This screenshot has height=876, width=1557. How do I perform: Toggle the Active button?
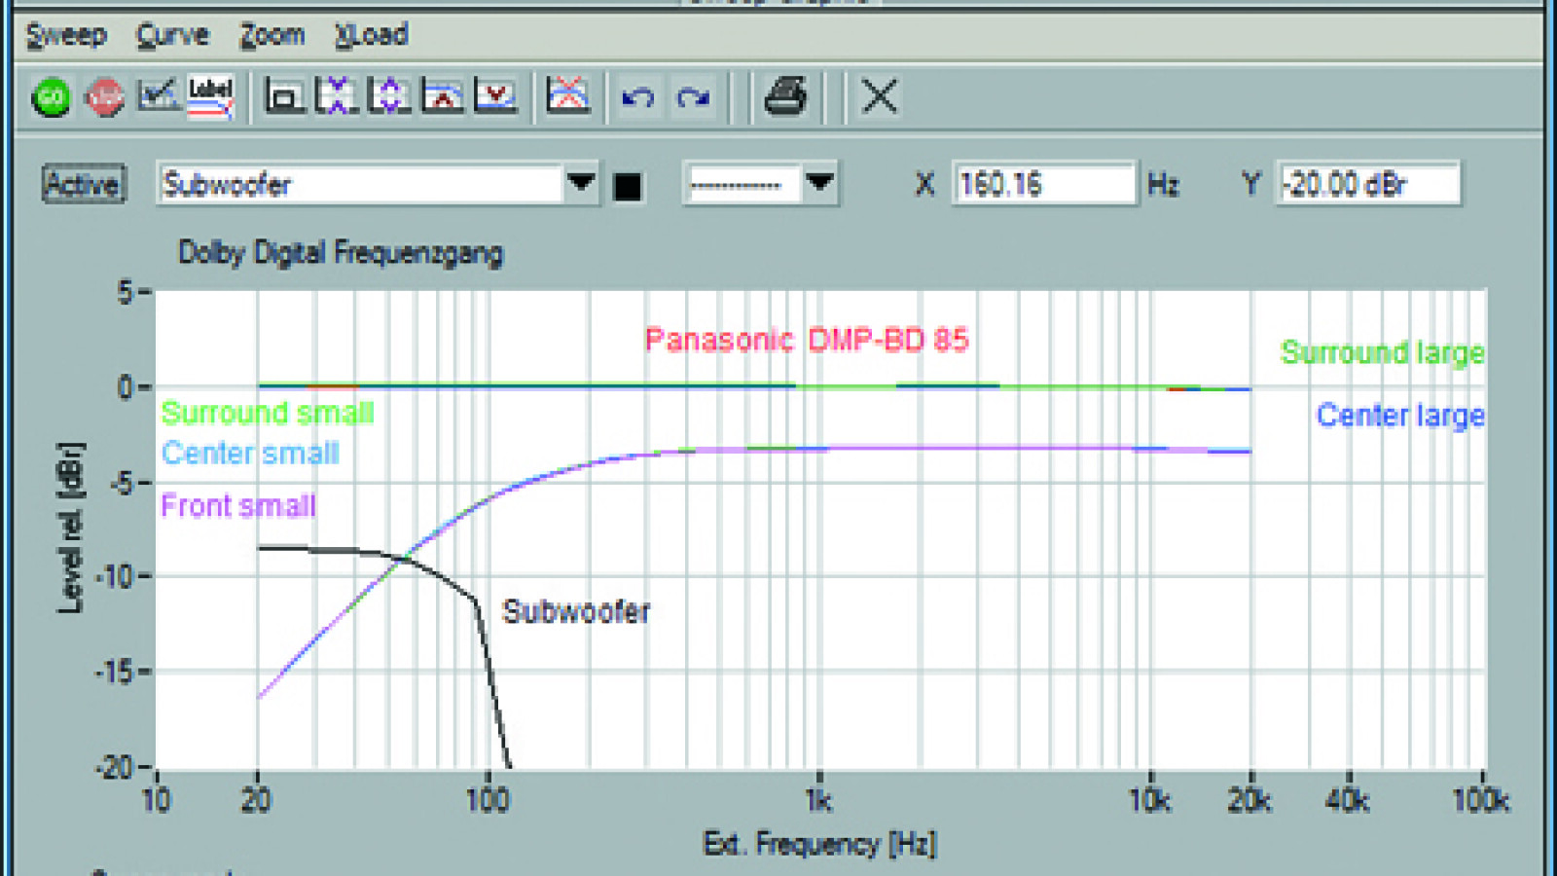(84, 184)
